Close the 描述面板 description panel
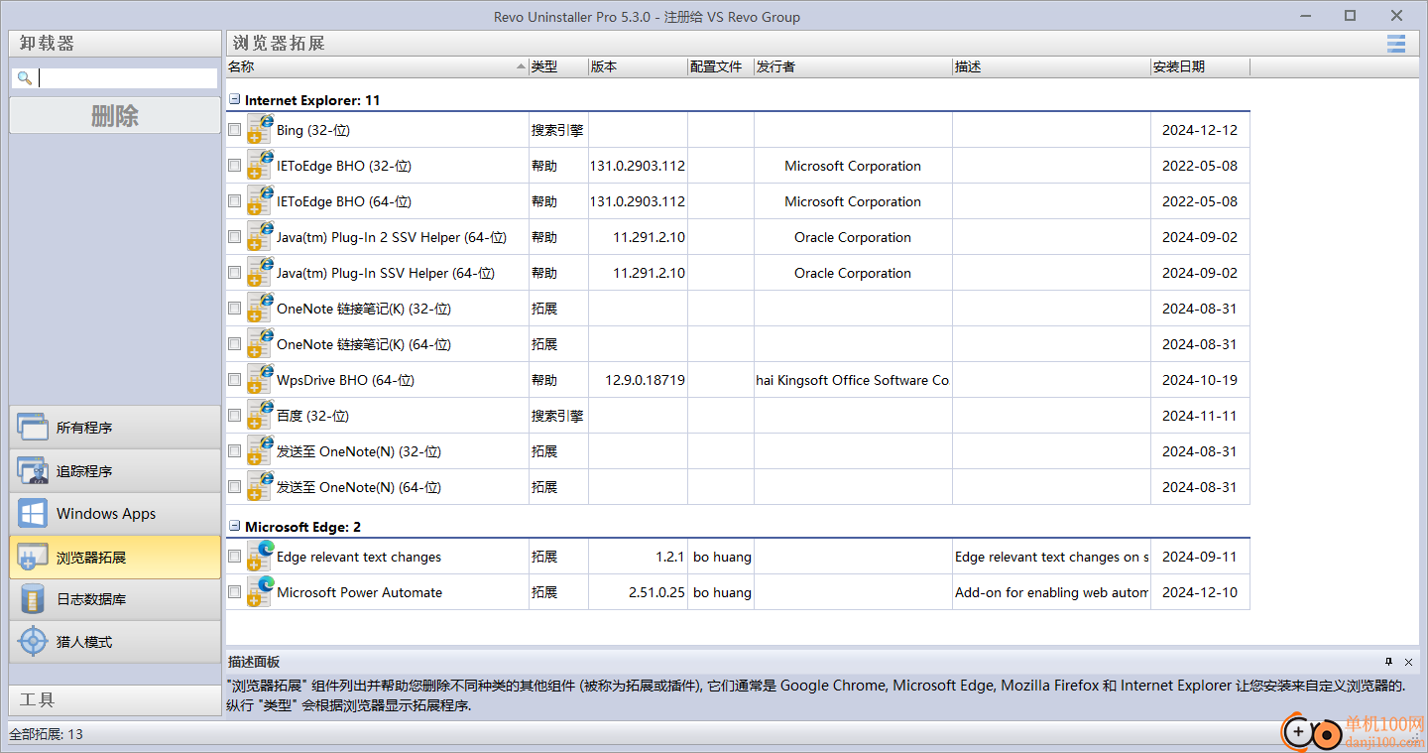Viewport: 1428px width, 753px height. click(1408, 662)
